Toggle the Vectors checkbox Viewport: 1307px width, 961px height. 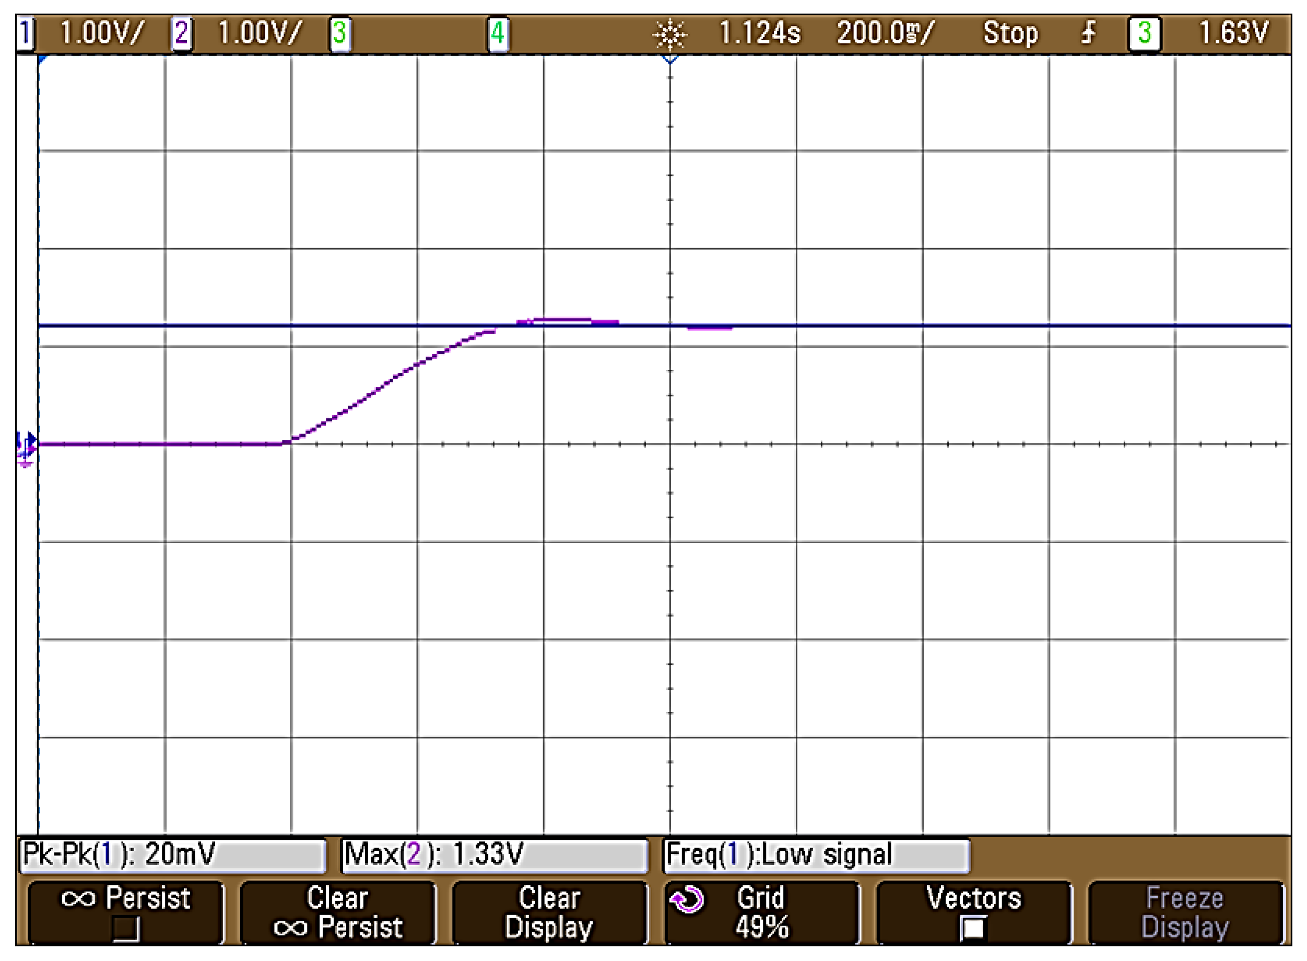click(973, 928)
